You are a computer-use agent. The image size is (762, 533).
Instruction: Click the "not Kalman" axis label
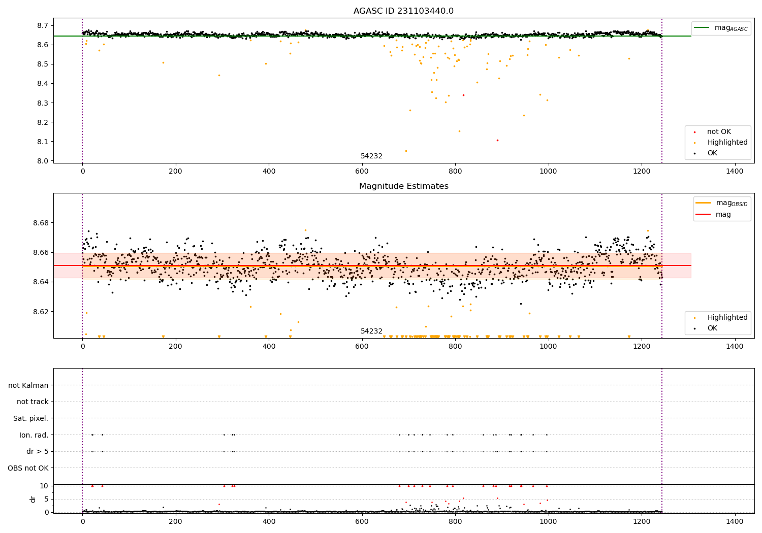(28, 385)
